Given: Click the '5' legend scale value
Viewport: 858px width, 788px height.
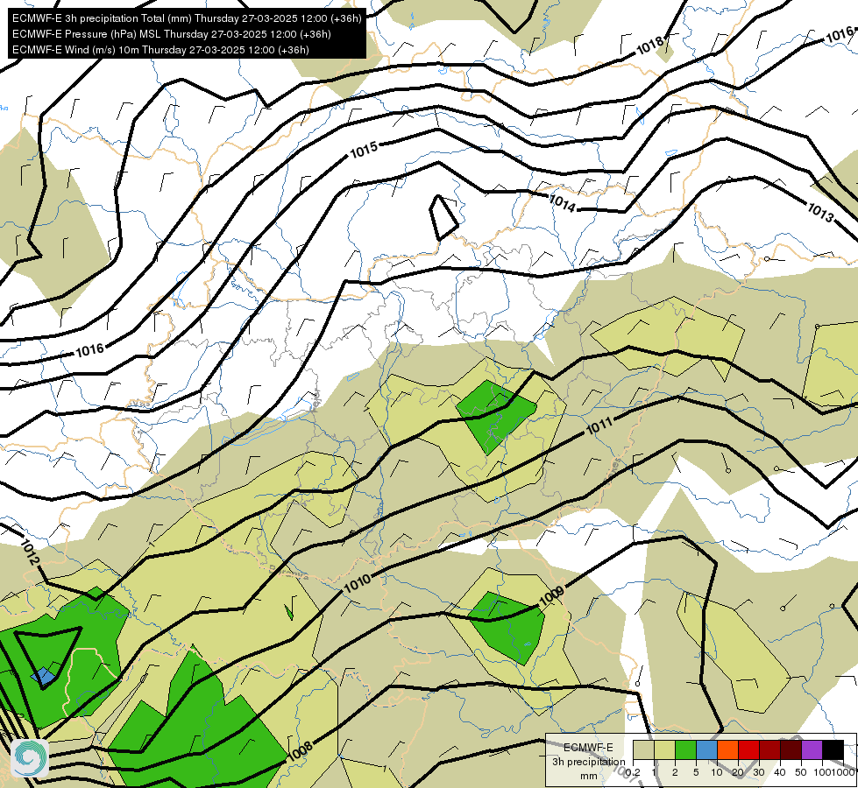Looking at the screenshot, I should pyautogui.click(x=696, y=772).
